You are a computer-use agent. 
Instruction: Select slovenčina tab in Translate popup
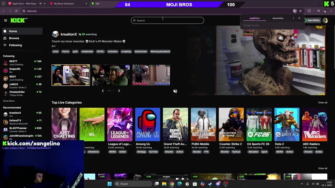(x=278, y=18)
